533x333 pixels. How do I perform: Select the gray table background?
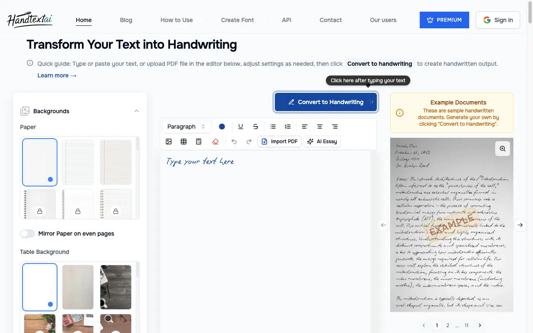[x=78, y=287]
